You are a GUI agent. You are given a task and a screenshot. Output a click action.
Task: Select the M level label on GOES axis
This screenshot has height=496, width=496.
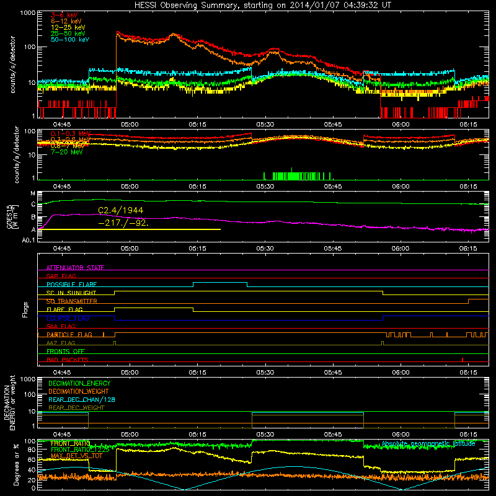(x=33, y=193)
